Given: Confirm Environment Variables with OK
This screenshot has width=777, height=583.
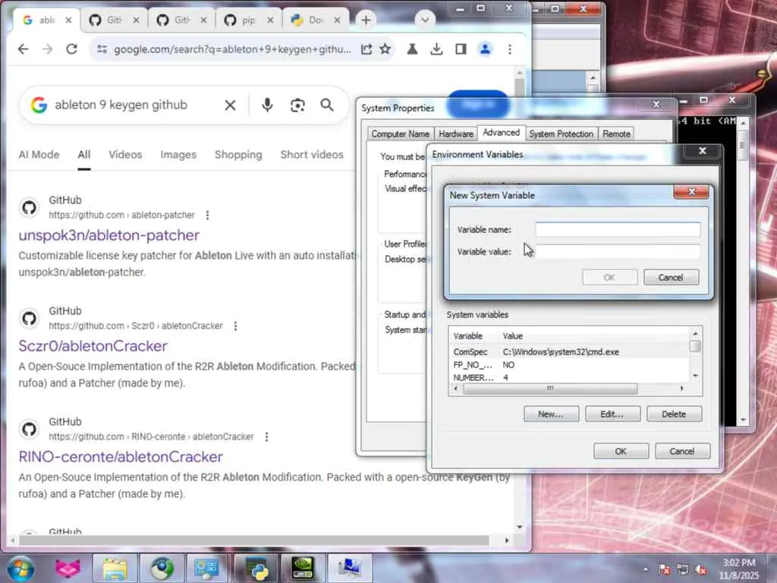Looking at the screenshot, I should [x=621, y=451].
